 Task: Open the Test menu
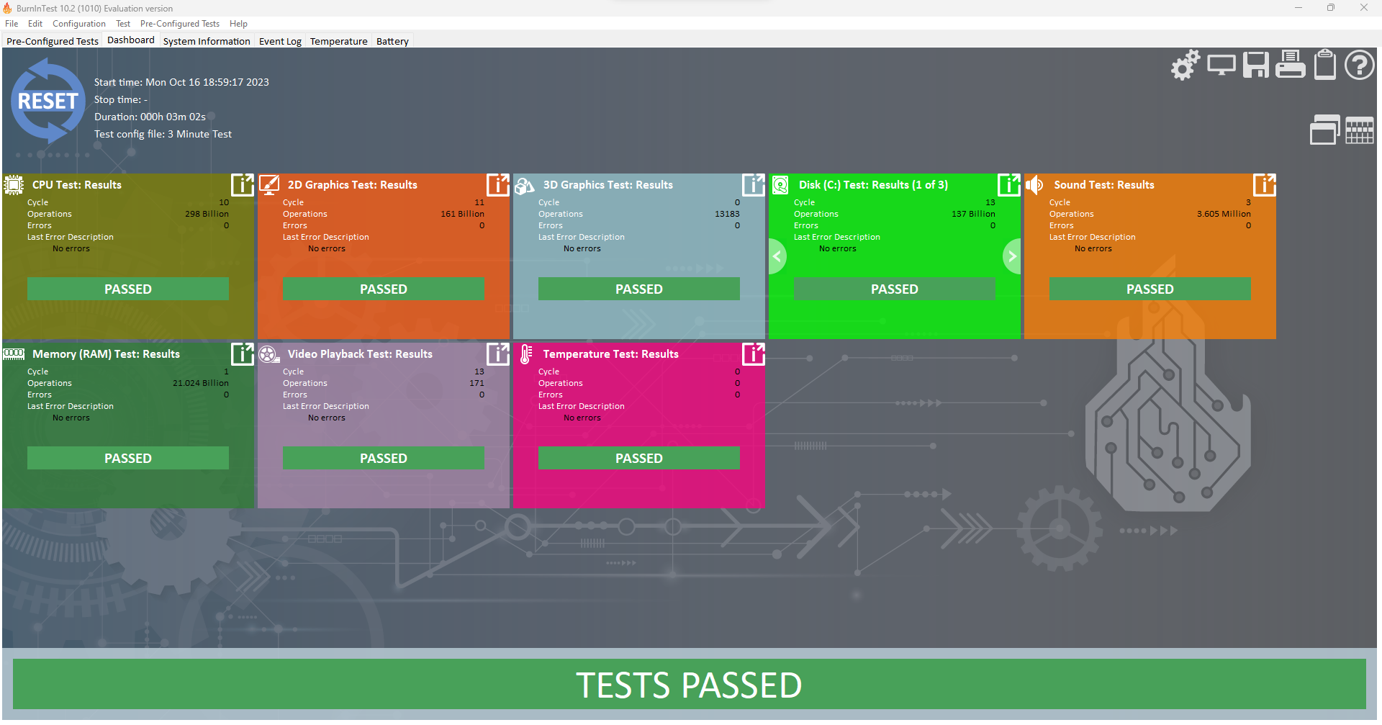[123, 24]
